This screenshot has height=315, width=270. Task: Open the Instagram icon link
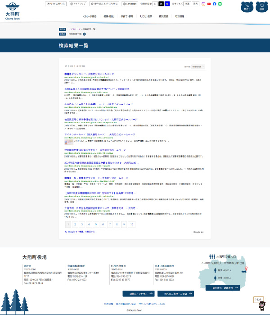point(203,4)
